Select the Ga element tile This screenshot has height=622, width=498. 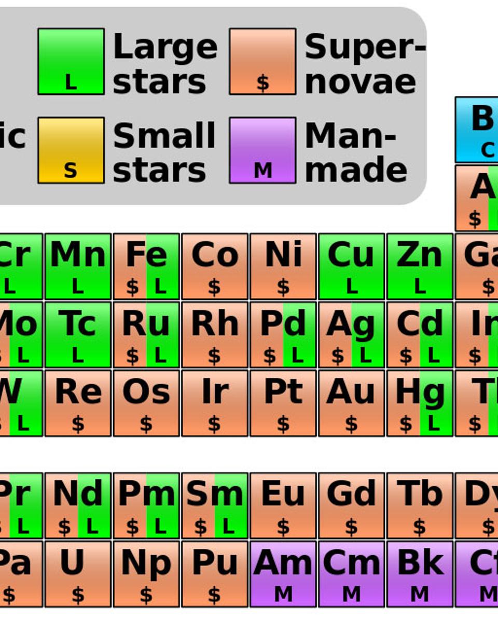tap(477, 266)
